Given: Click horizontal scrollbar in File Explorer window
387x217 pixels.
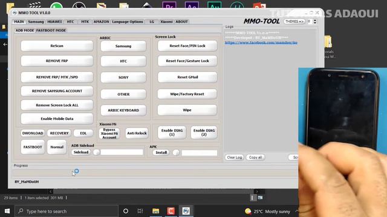Looking at the screenshot, I should pos(153,191).
